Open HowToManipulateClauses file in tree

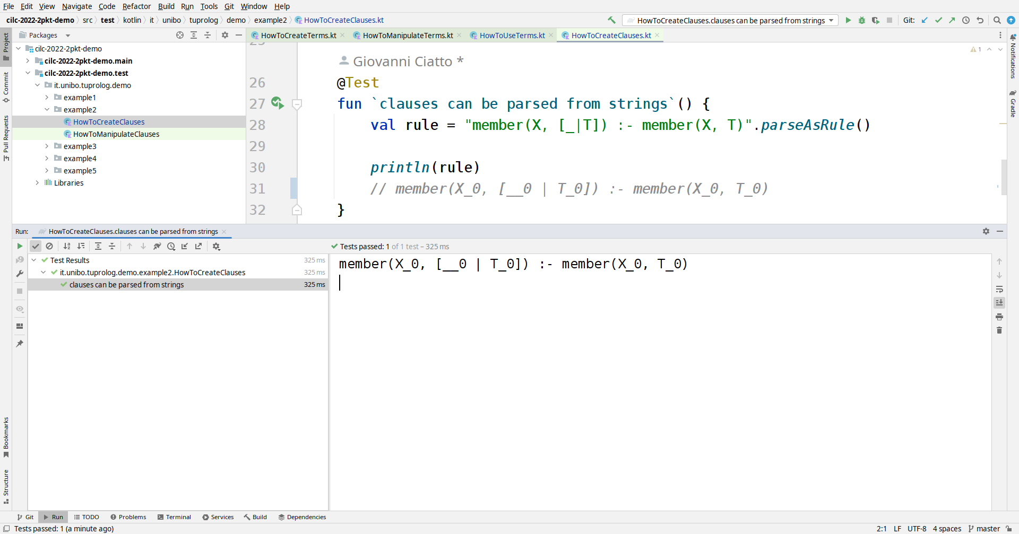tap(116, 134)
